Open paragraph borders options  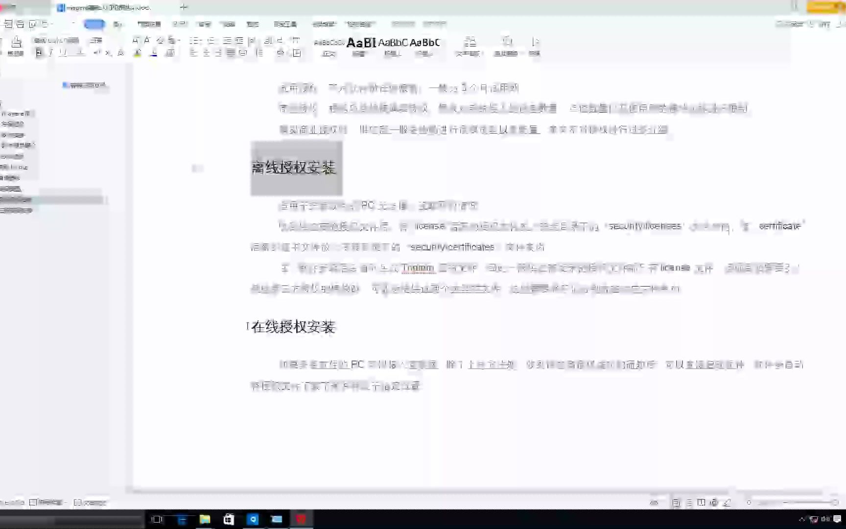(x=297, y=53)
